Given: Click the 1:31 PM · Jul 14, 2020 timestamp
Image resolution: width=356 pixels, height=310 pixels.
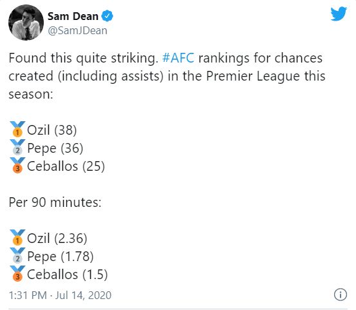Looking at the screenshot, I should pyautogui.click(x=60, y=295).
